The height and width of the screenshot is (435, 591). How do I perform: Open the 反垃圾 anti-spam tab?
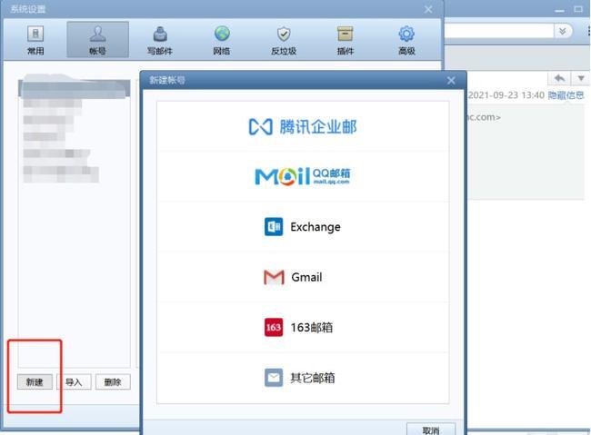(x=284, y=40)
